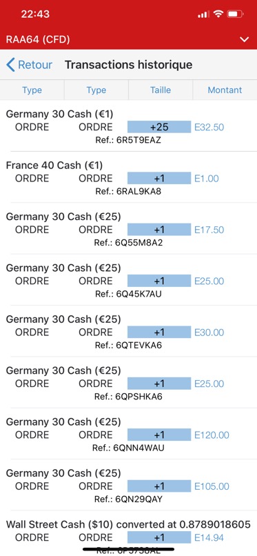This screenshot has height=556, width=257.
Task: Open the France 40 Cash (€1) transaction
Action: coord(128,177)
